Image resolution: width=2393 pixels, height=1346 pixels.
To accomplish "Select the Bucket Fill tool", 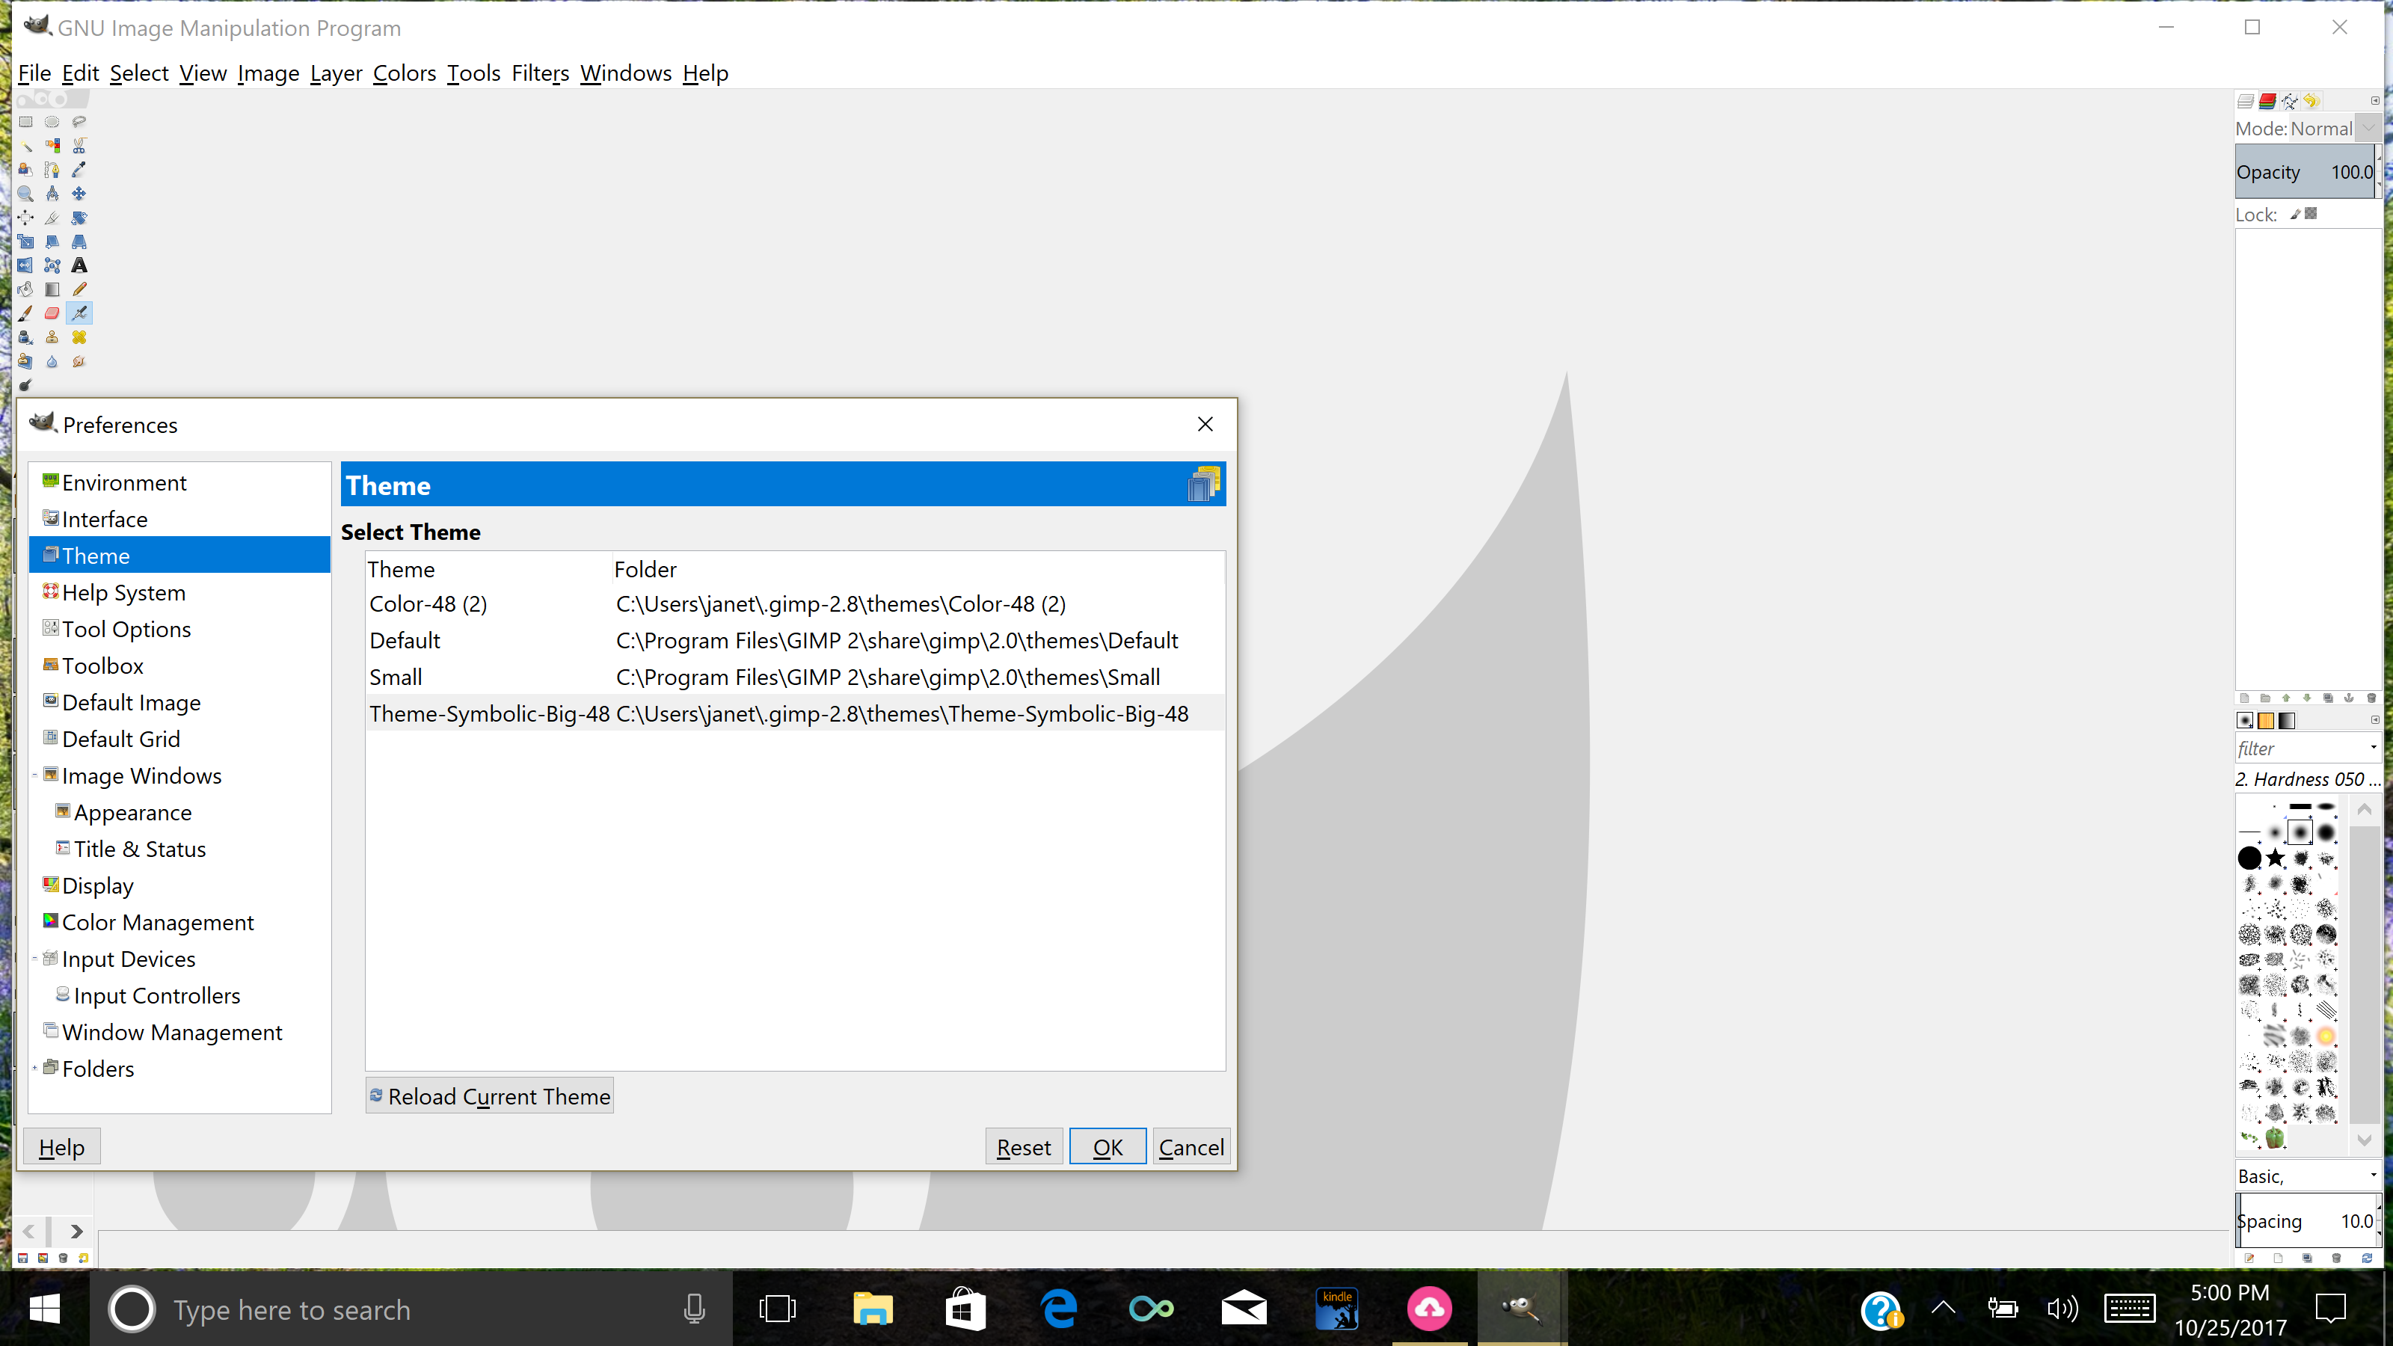I will 25,290.
